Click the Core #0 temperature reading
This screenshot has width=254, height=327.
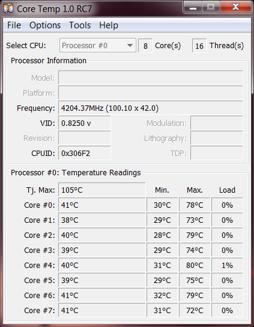pos(102,205)
